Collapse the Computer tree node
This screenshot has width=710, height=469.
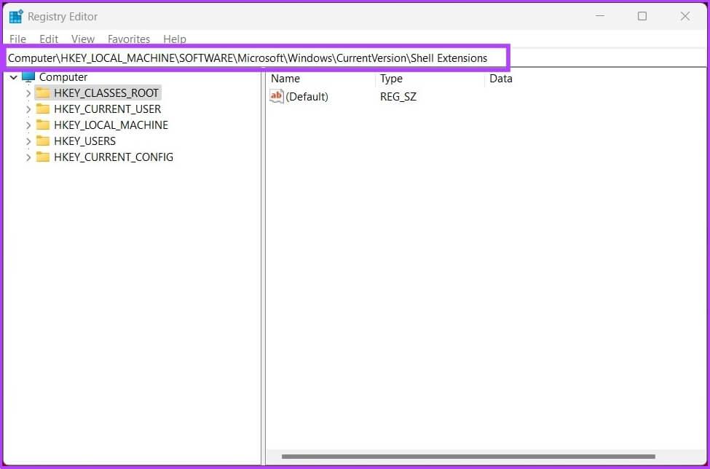(14, 77)
